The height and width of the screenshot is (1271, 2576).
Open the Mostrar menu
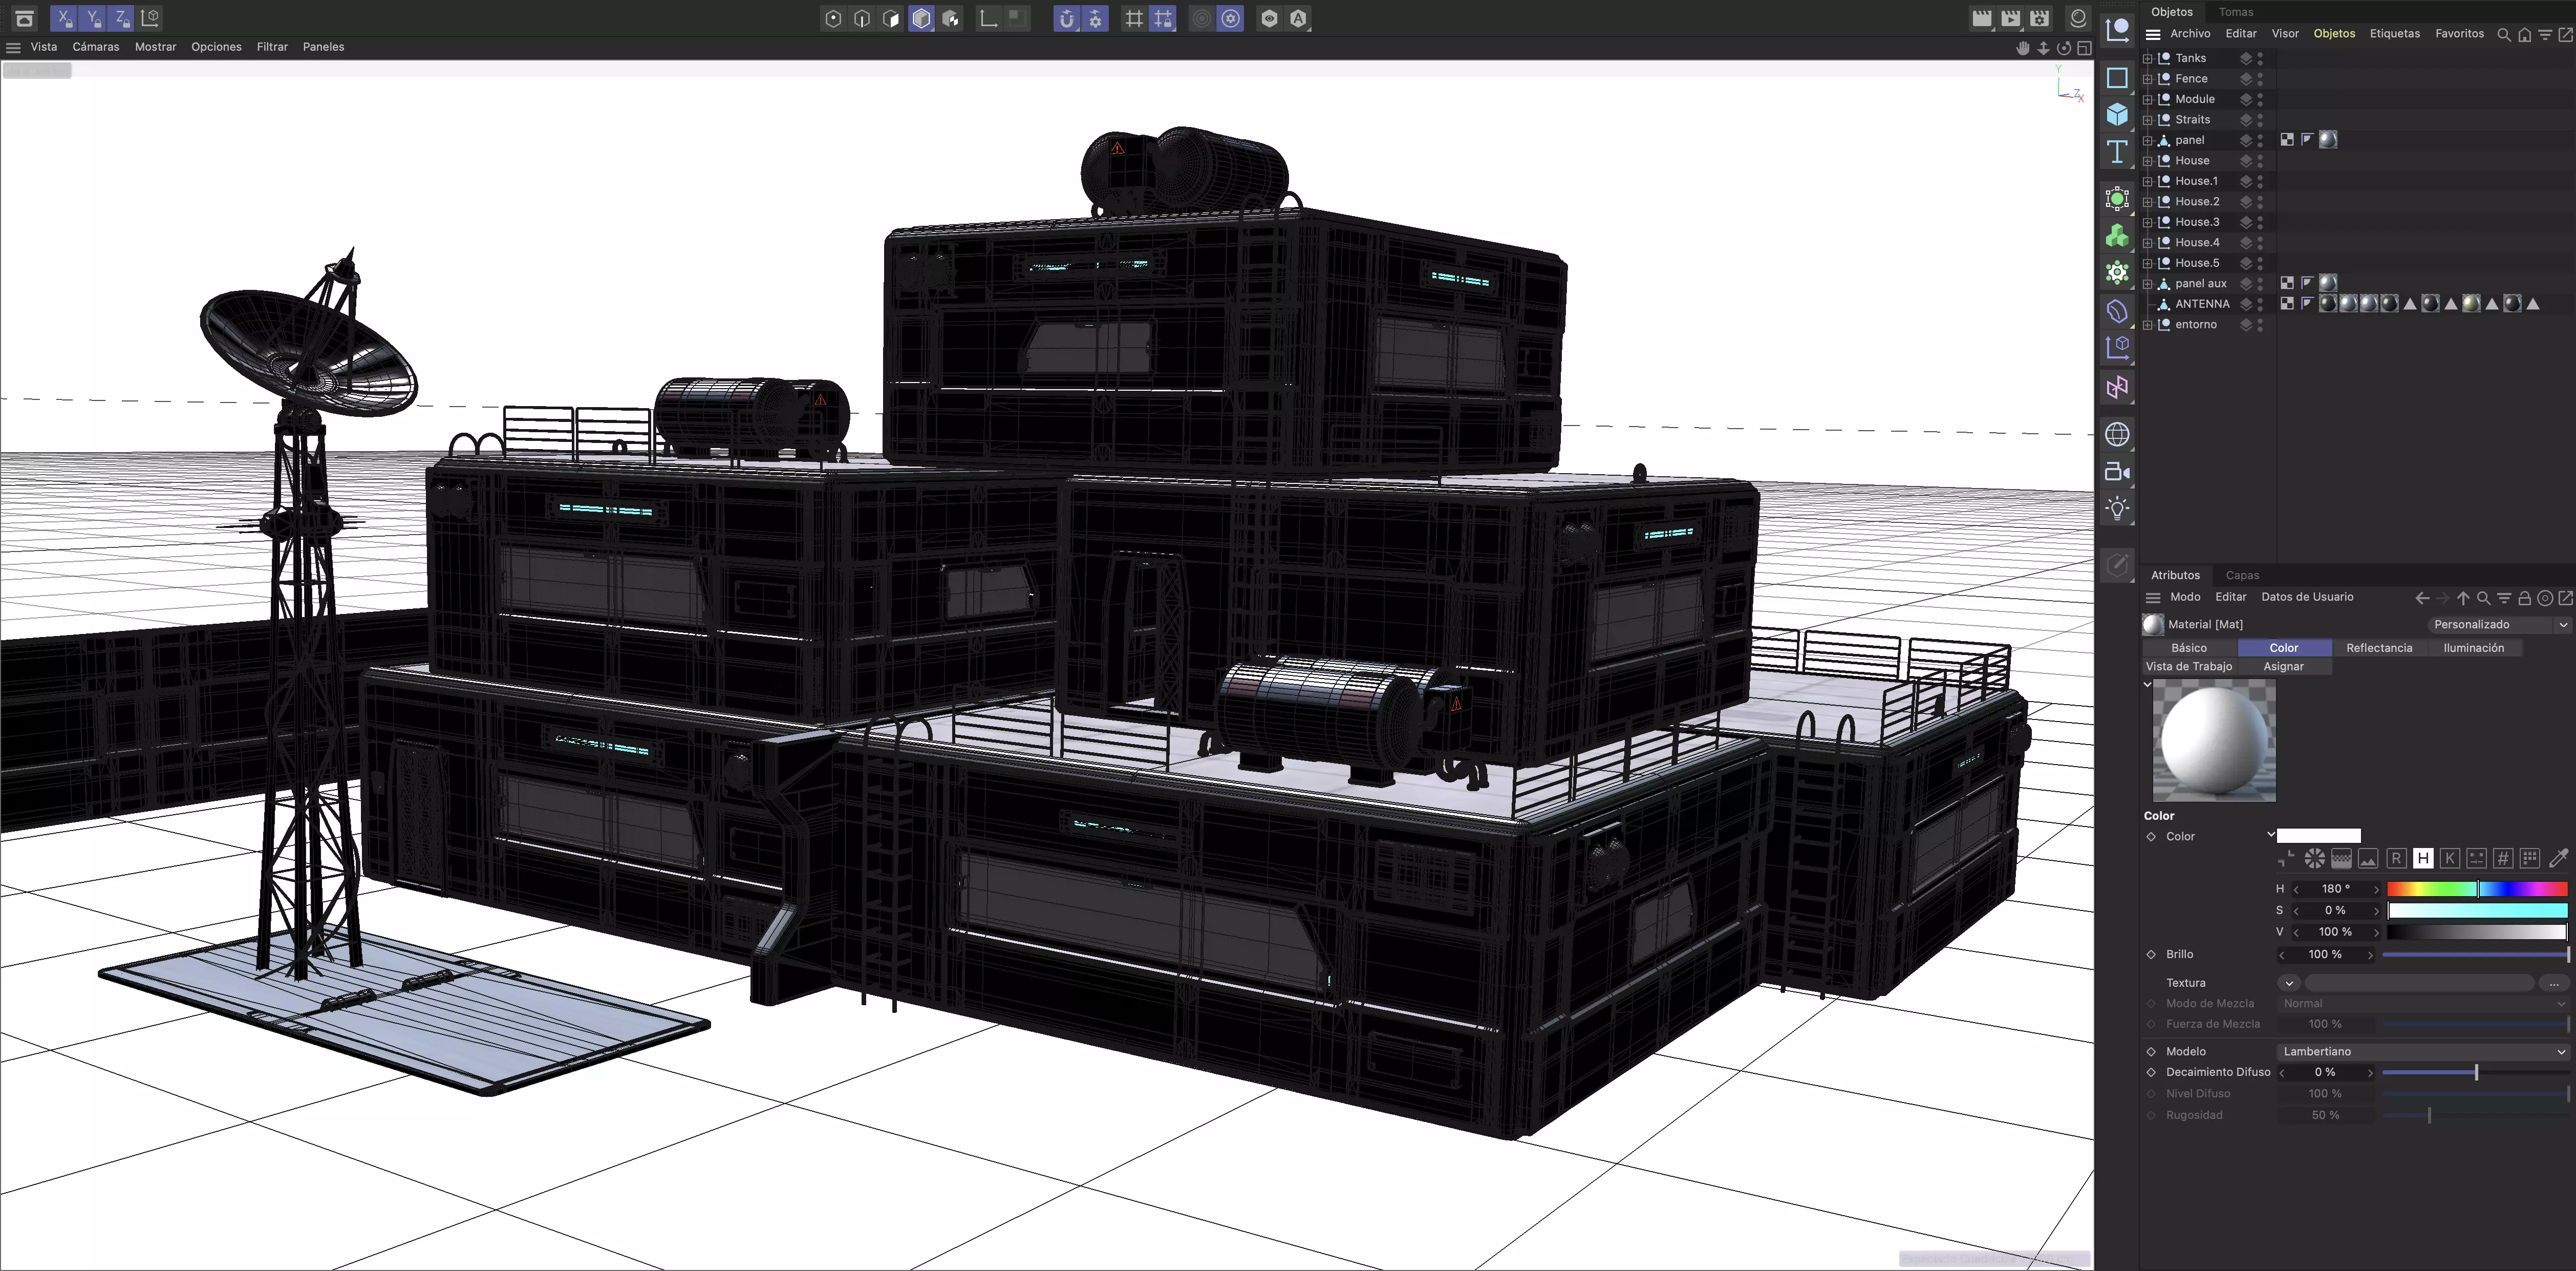[156, 47]
